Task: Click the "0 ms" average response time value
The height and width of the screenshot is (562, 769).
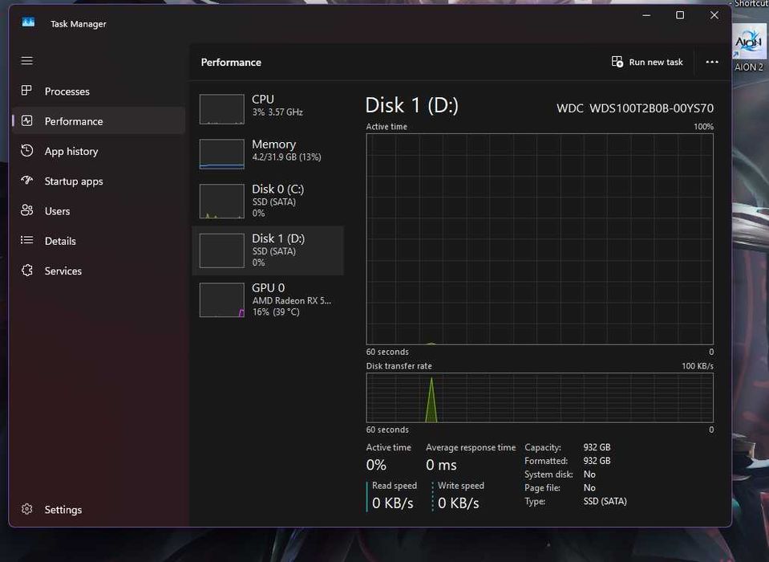Action: pyautogui.click(x=441, y=464)
